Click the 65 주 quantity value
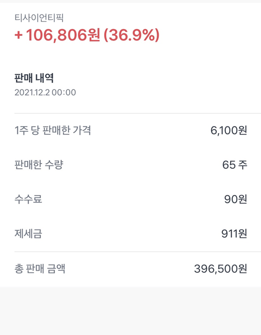The height and width of the screenshot is (335, 261). click(235, 165)
